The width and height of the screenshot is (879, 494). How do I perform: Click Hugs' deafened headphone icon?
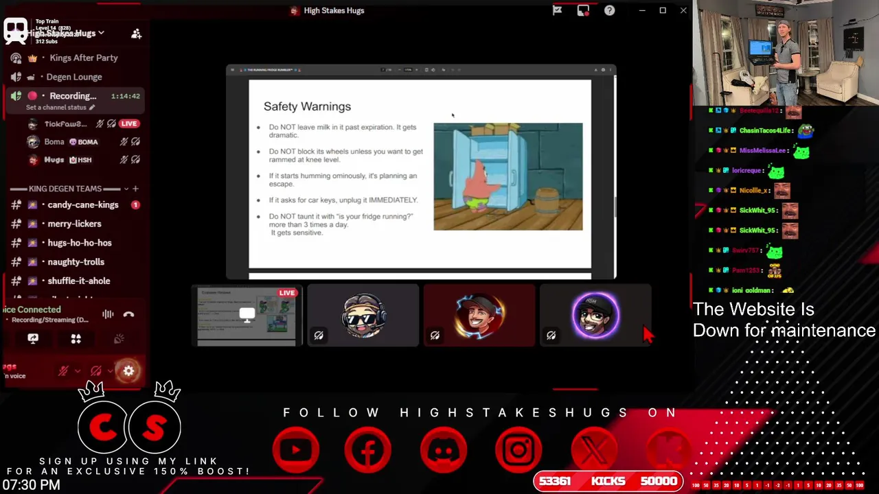tap(135, 160)
